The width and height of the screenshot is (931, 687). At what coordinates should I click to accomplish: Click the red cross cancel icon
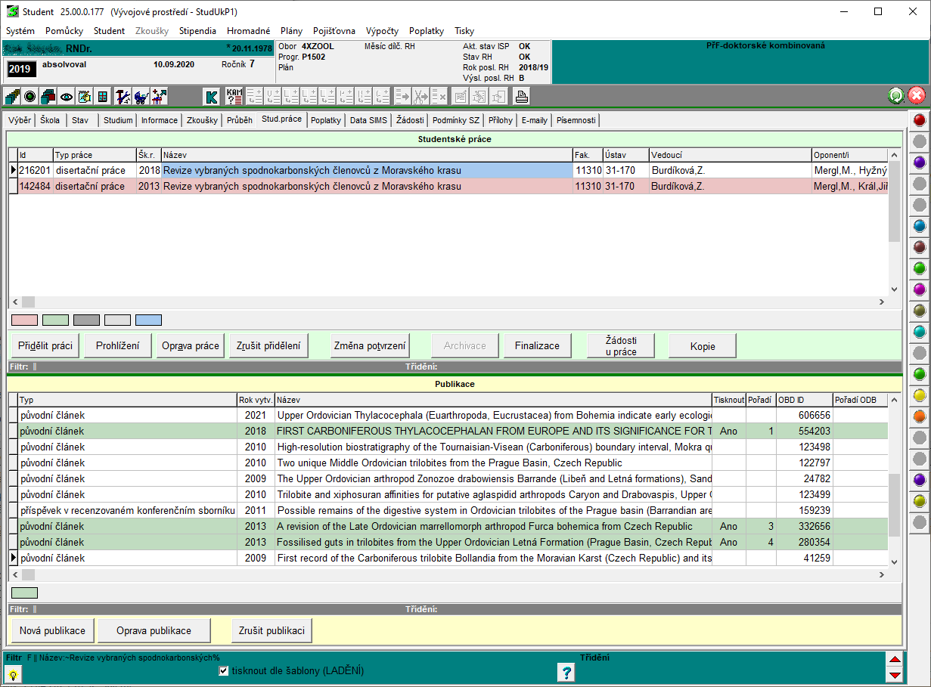917,96
